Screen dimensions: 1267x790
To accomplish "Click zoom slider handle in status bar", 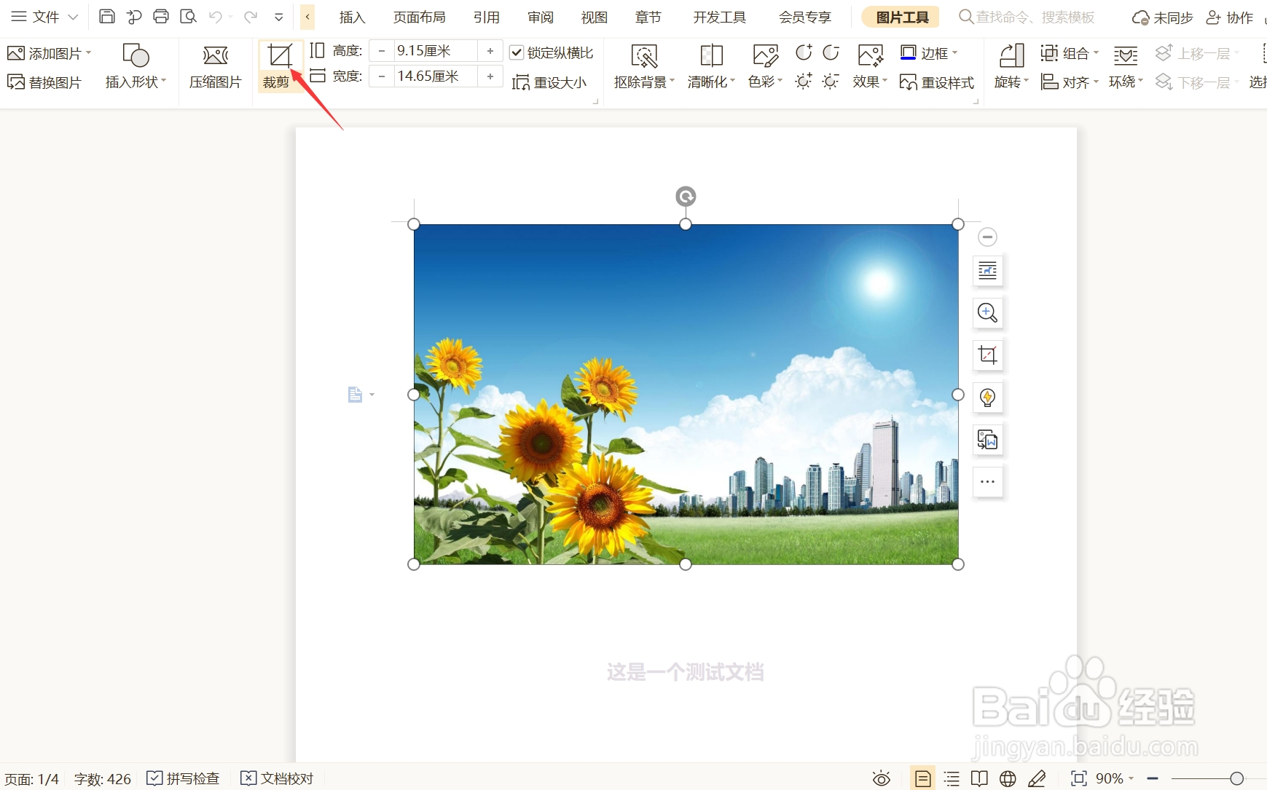I will pyautogui.click(x=1236, y=778).
